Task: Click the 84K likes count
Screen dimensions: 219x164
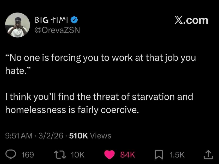Action: tap(128, 155)
